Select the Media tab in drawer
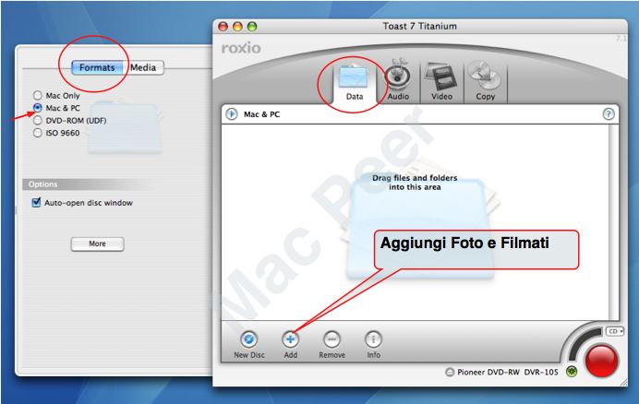Screen dimensions: 639x404 [x=143, y=67]
